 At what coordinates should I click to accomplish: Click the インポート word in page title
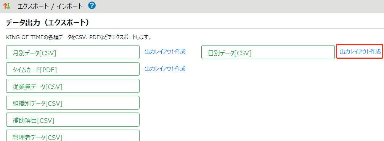[70, 6]
